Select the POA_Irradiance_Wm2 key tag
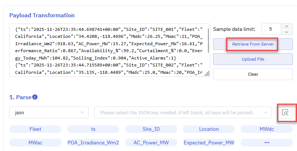 (93, 143)
